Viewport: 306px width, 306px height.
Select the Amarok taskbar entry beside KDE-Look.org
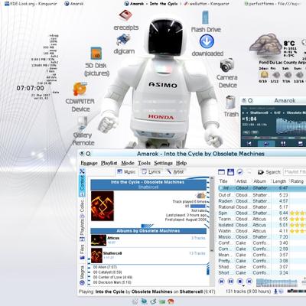(74, 4)
